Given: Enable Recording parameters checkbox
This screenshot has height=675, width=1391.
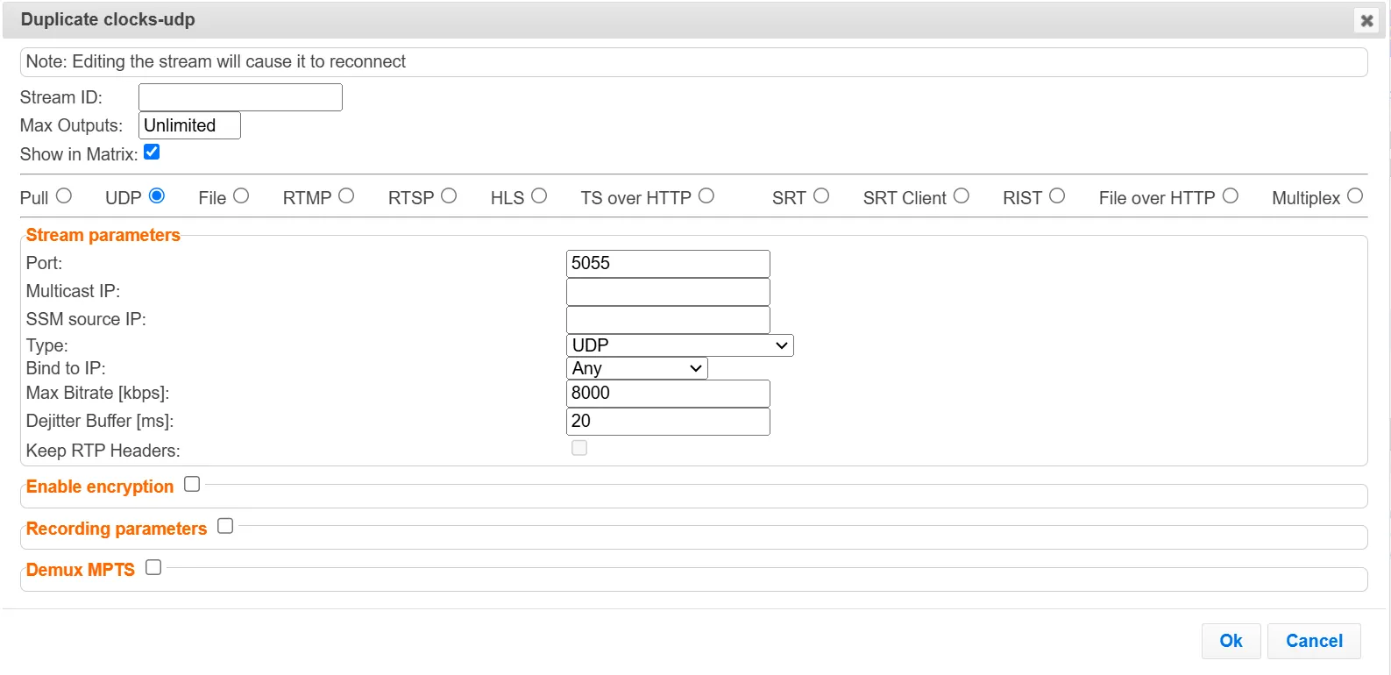Looking at the screenshot, I should tap(225, 526).
